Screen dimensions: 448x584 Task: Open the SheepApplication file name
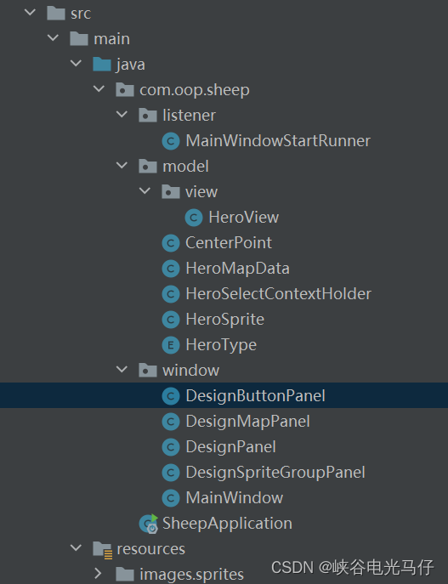tap(227, 524)
